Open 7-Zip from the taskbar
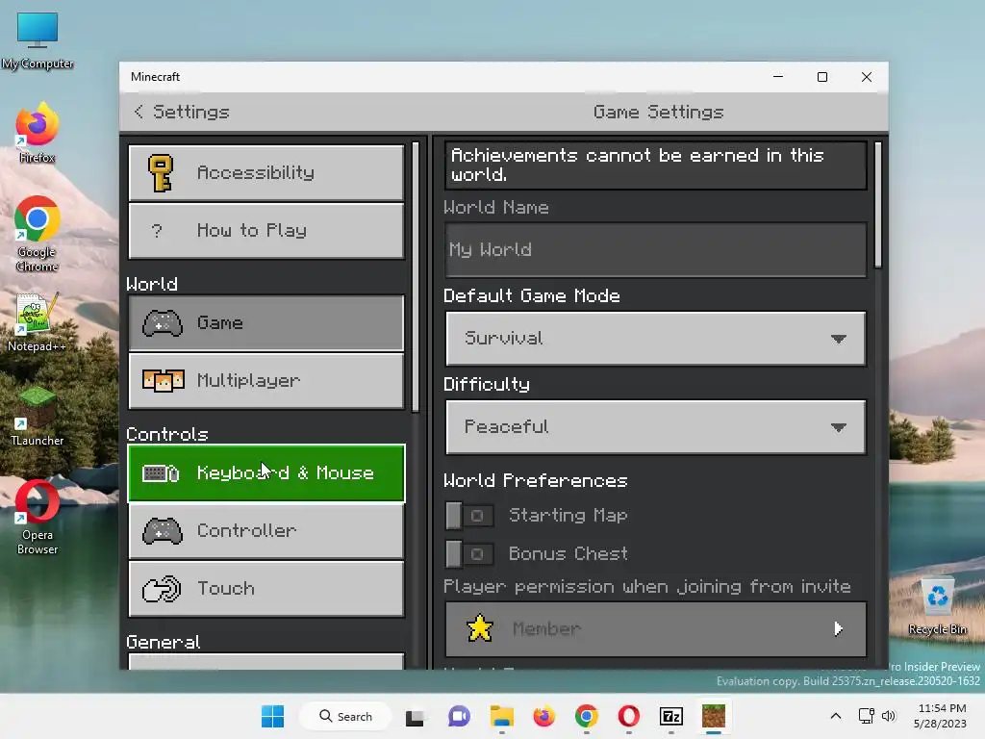This screenshot has height=739, width=985. point(670,716)
